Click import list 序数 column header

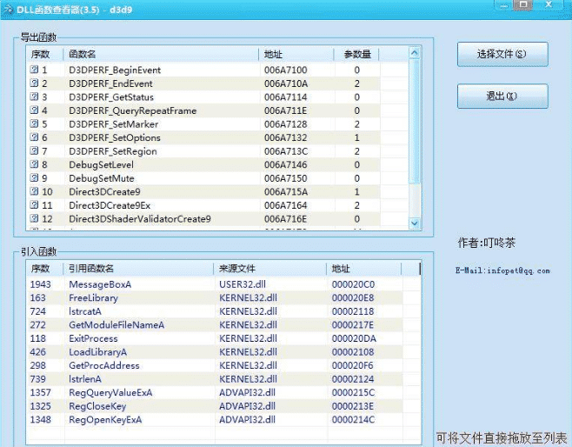(x=45, y=269)
